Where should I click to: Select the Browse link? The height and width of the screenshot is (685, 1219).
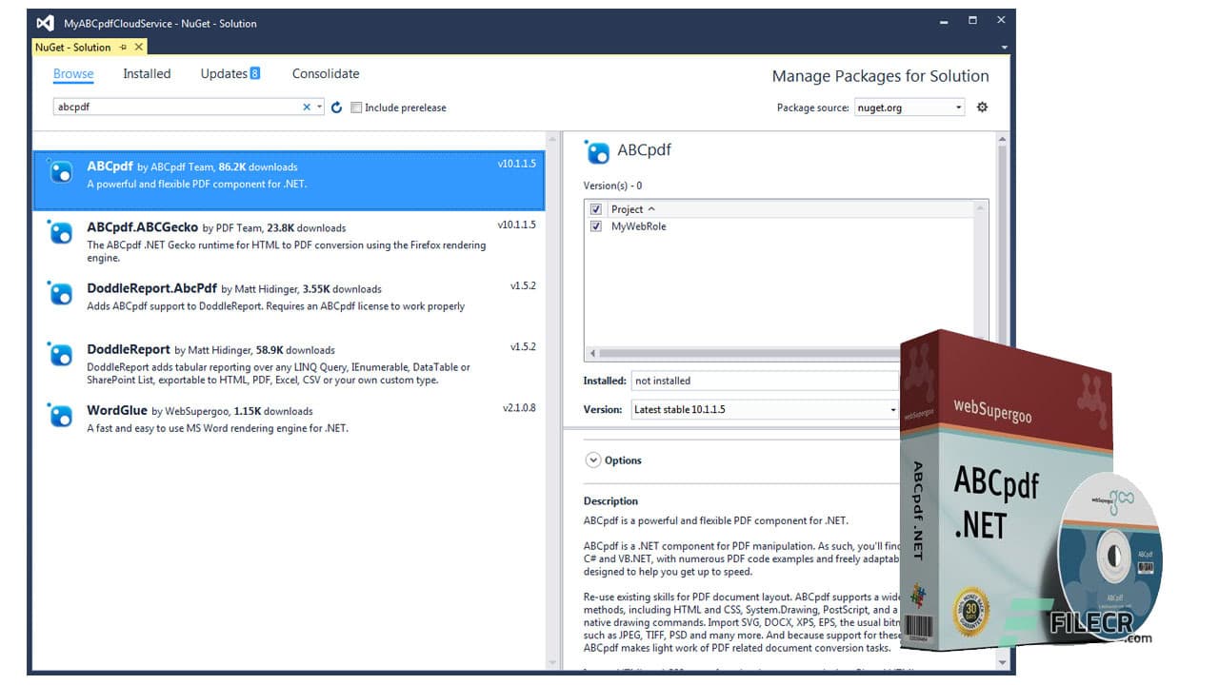(x=73, y=73)
